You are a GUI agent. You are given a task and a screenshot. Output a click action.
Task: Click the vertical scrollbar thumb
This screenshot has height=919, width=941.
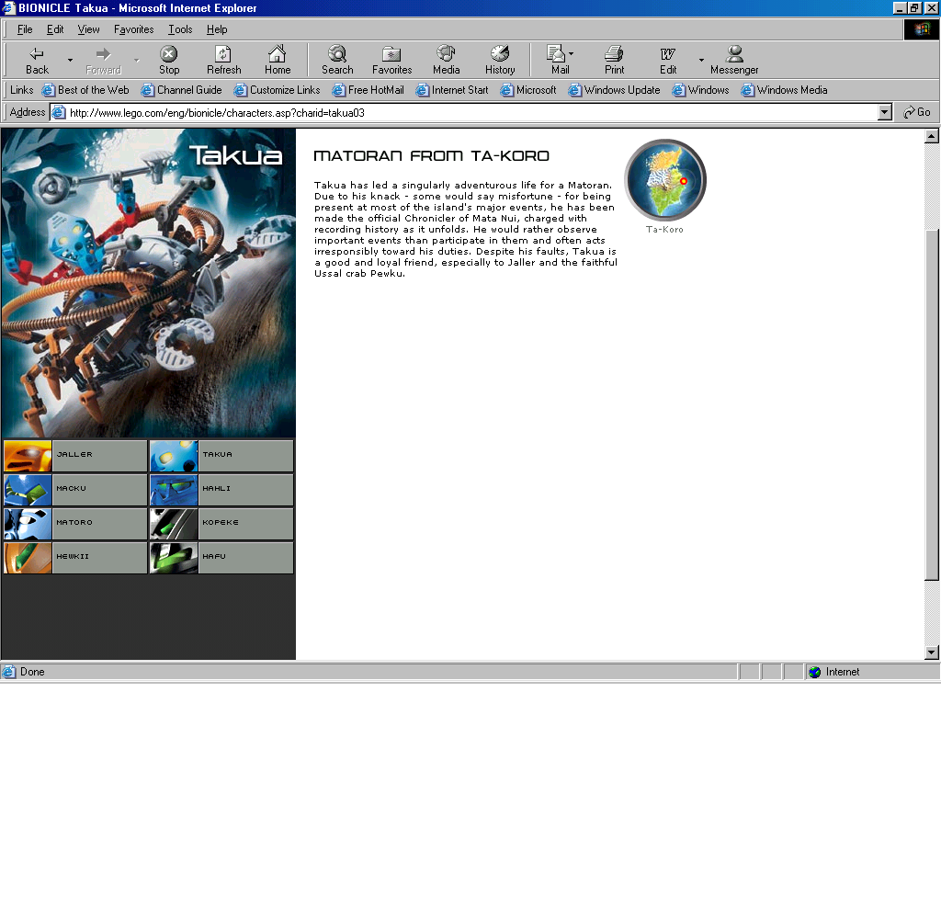[932, 404]
